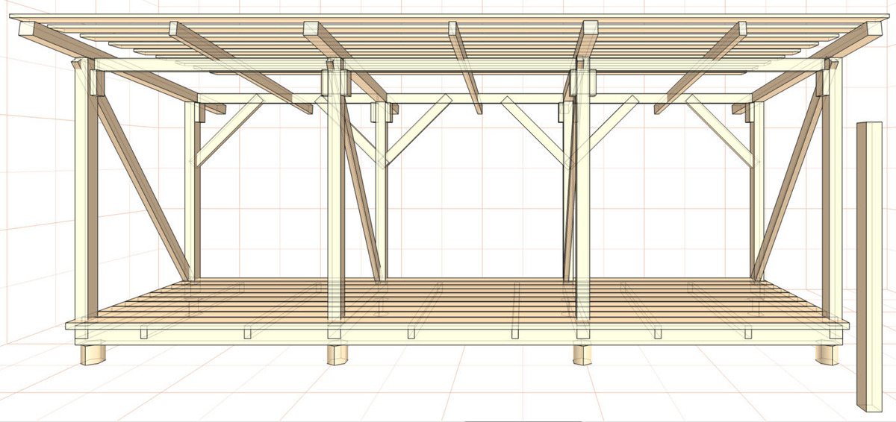The height and width of the screenshot is (422, 896).
Task: Select the rear left corner post
Action: pyautogui.click(x=190, y=194)
